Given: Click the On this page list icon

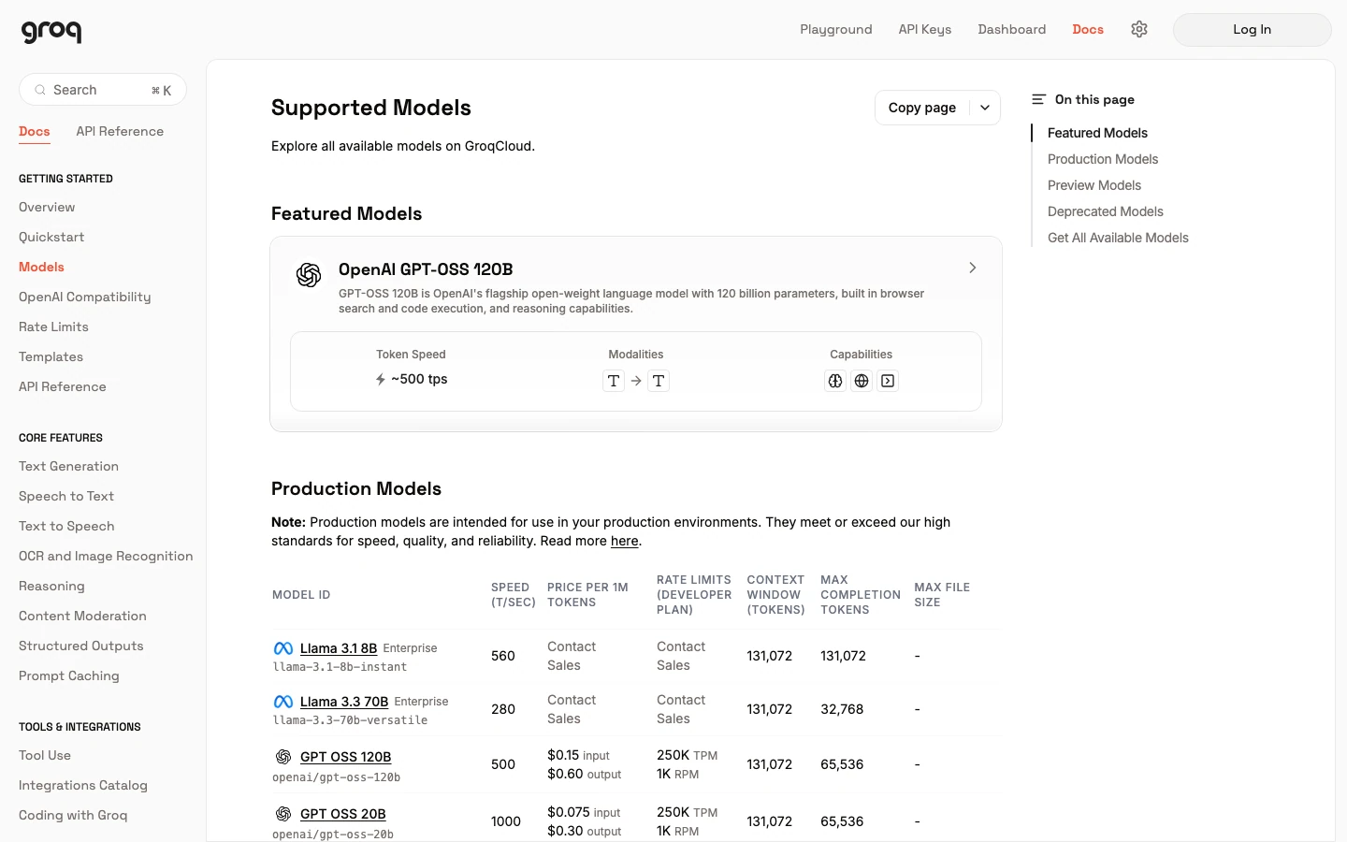Looking at the screenshot, I should pos(1038,99).
